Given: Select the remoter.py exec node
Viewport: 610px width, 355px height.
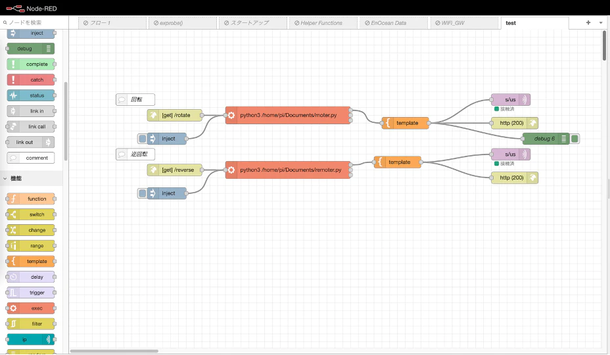Looking at the screenshot, I should [288, 170].
